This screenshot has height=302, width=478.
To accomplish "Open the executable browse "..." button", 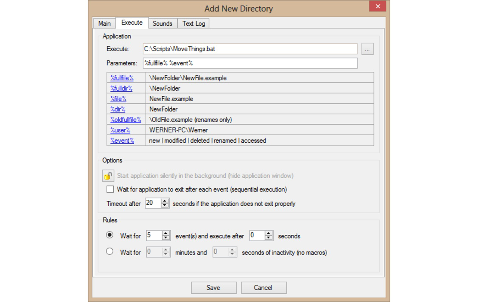I will [x=367, y=49].
